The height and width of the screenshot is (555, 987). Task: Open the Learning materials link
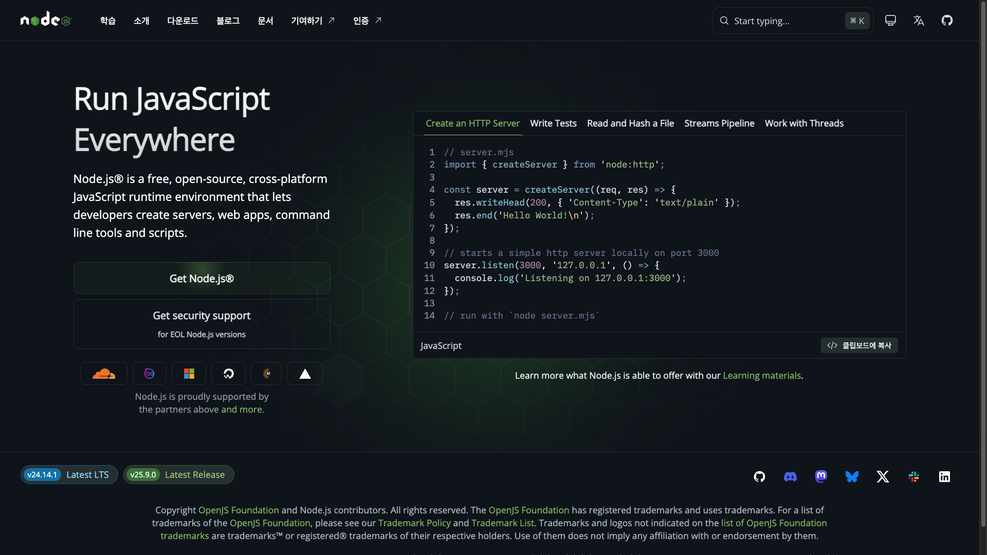tap(761, 376)
